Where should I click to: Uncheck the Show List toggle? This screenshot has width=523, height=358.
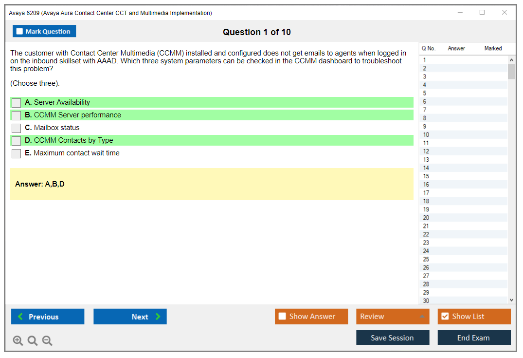(x=445, y=317)
